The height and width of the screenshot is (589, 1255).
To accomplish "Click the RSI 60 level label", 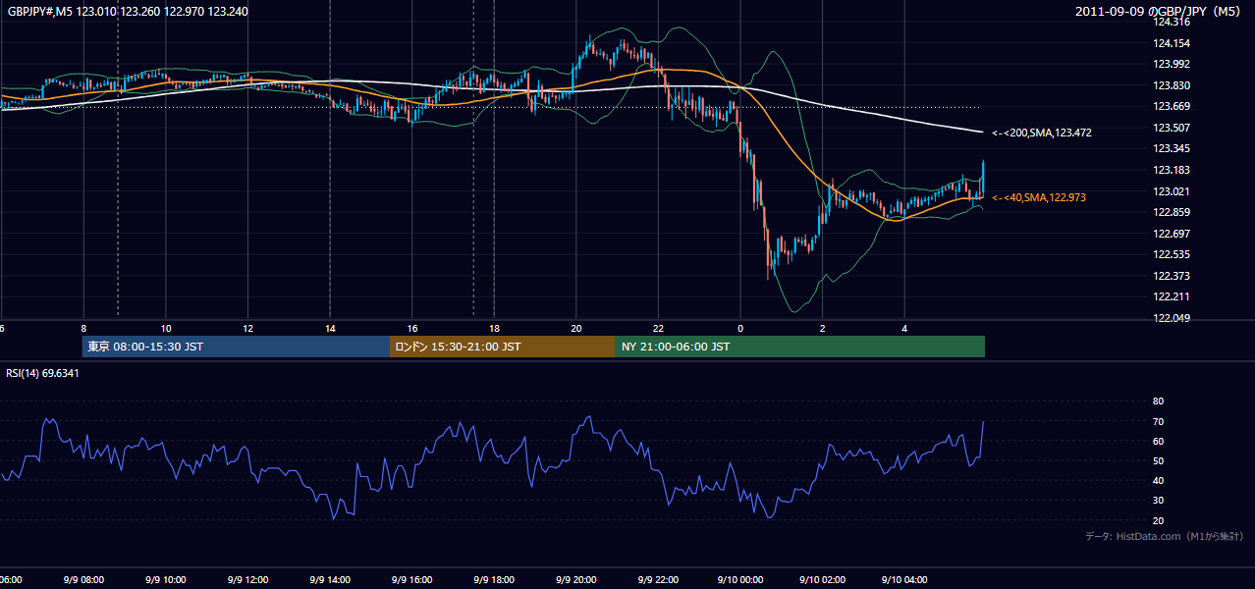I will click(x=1158, y=441).
